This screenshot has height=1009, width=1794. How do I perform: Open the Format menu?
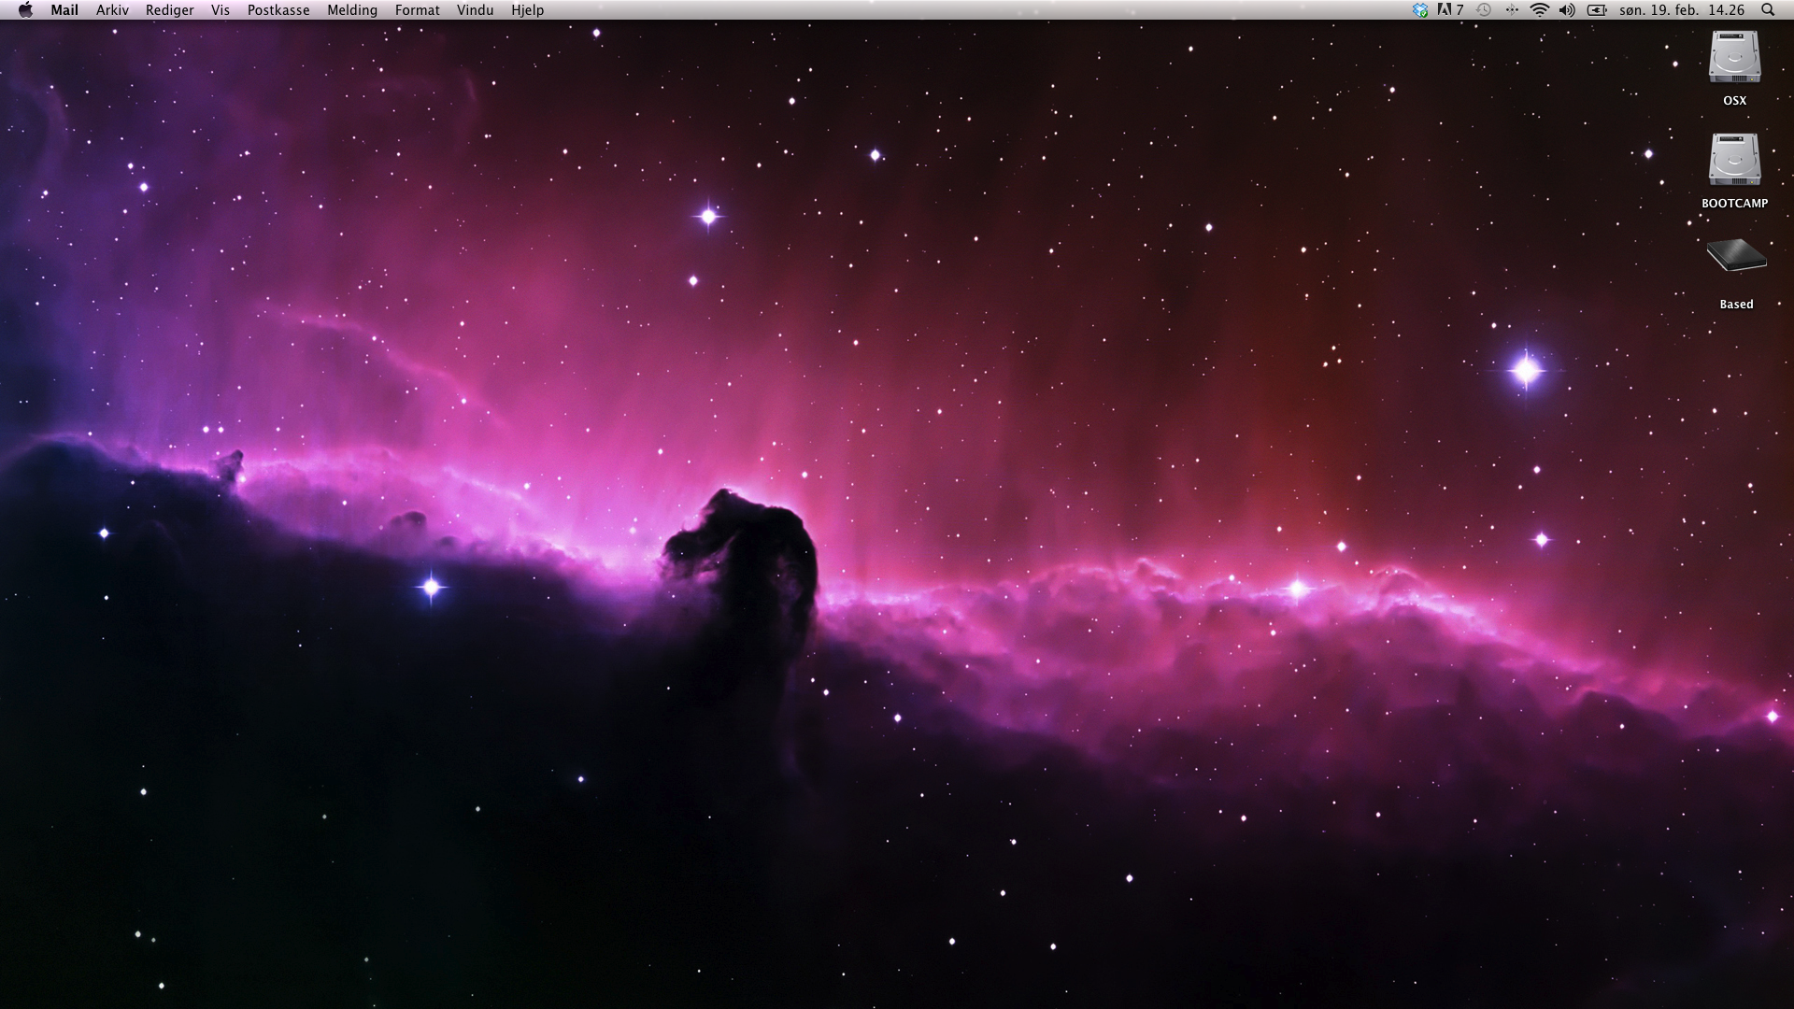418,10
